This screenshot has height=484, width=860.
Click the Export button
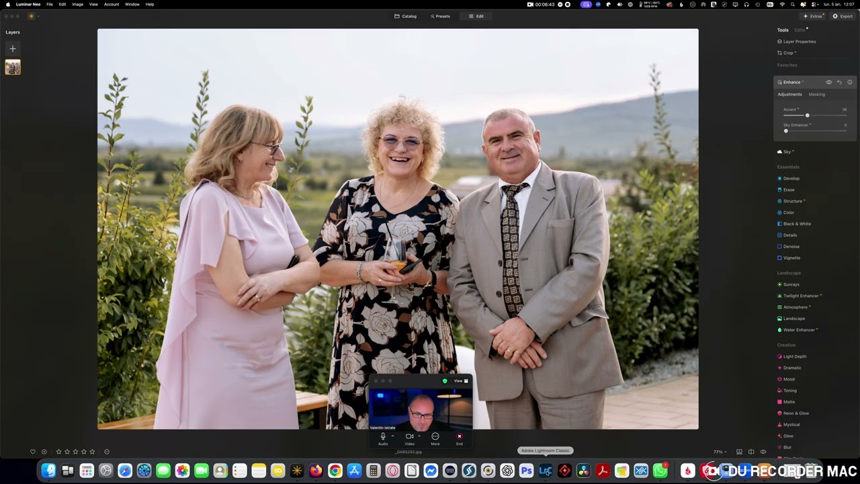tap(843, 16)
